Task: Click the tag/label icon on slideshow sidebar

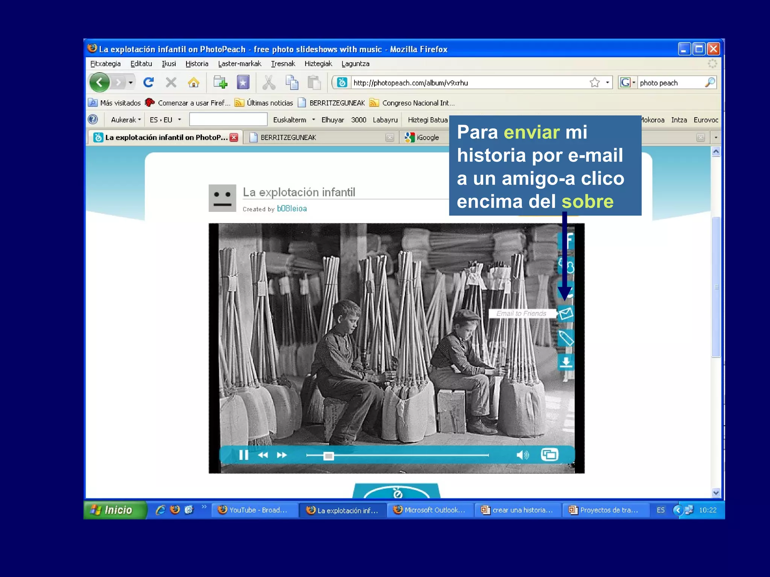Action: point(566,338)
